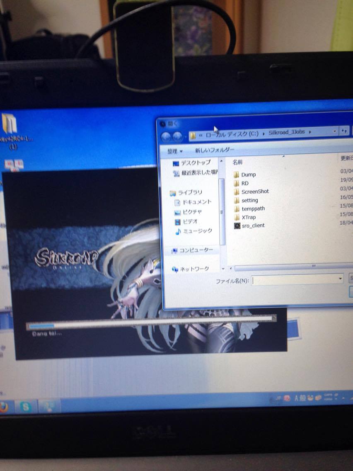Click ローカル ディスク (C:) in the address bar
353x471 pixels.
[232, 134]
